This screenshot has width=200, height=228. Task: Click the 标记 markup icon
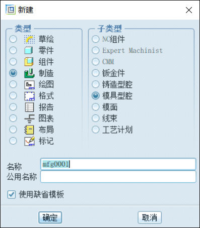click(29, 141)
